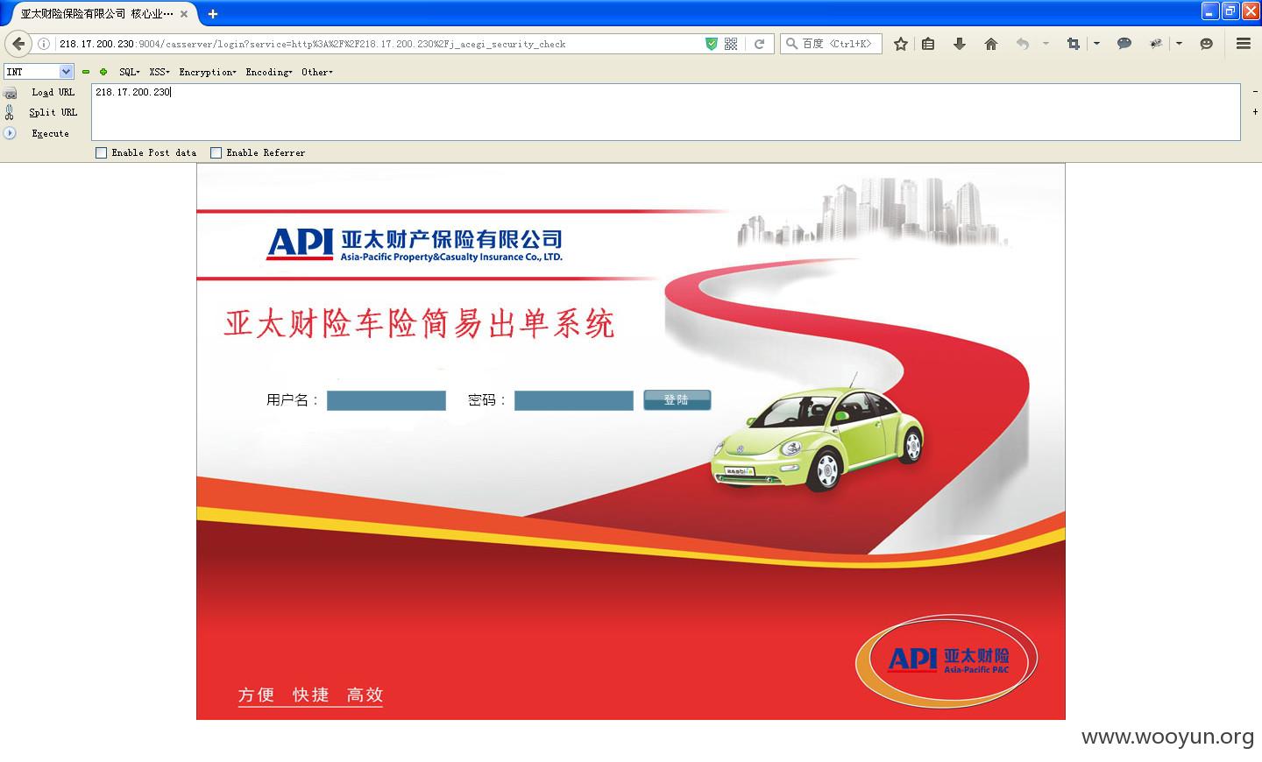Enable Referrer checkbox

pos(216,152)
